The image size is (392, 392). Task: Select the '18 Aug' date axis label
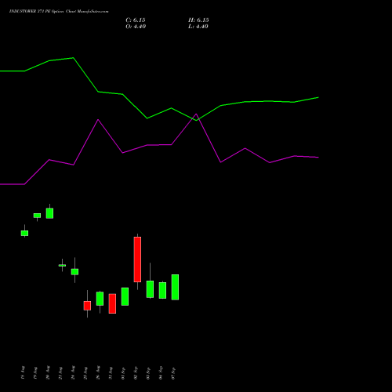(x=23, y=372)
